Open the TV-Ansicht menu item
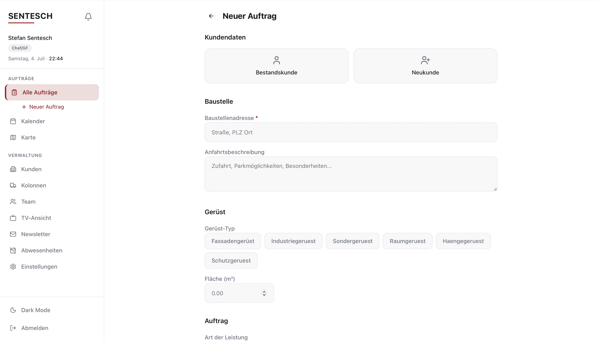The height and width of the screenshot is (341, 598). coord(52,218)
